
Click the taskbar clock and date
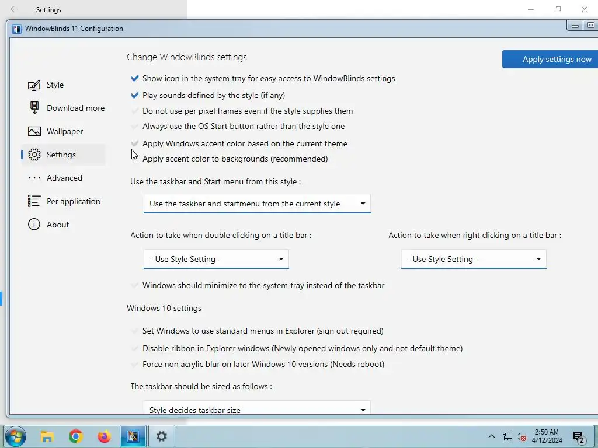(547, 436)
